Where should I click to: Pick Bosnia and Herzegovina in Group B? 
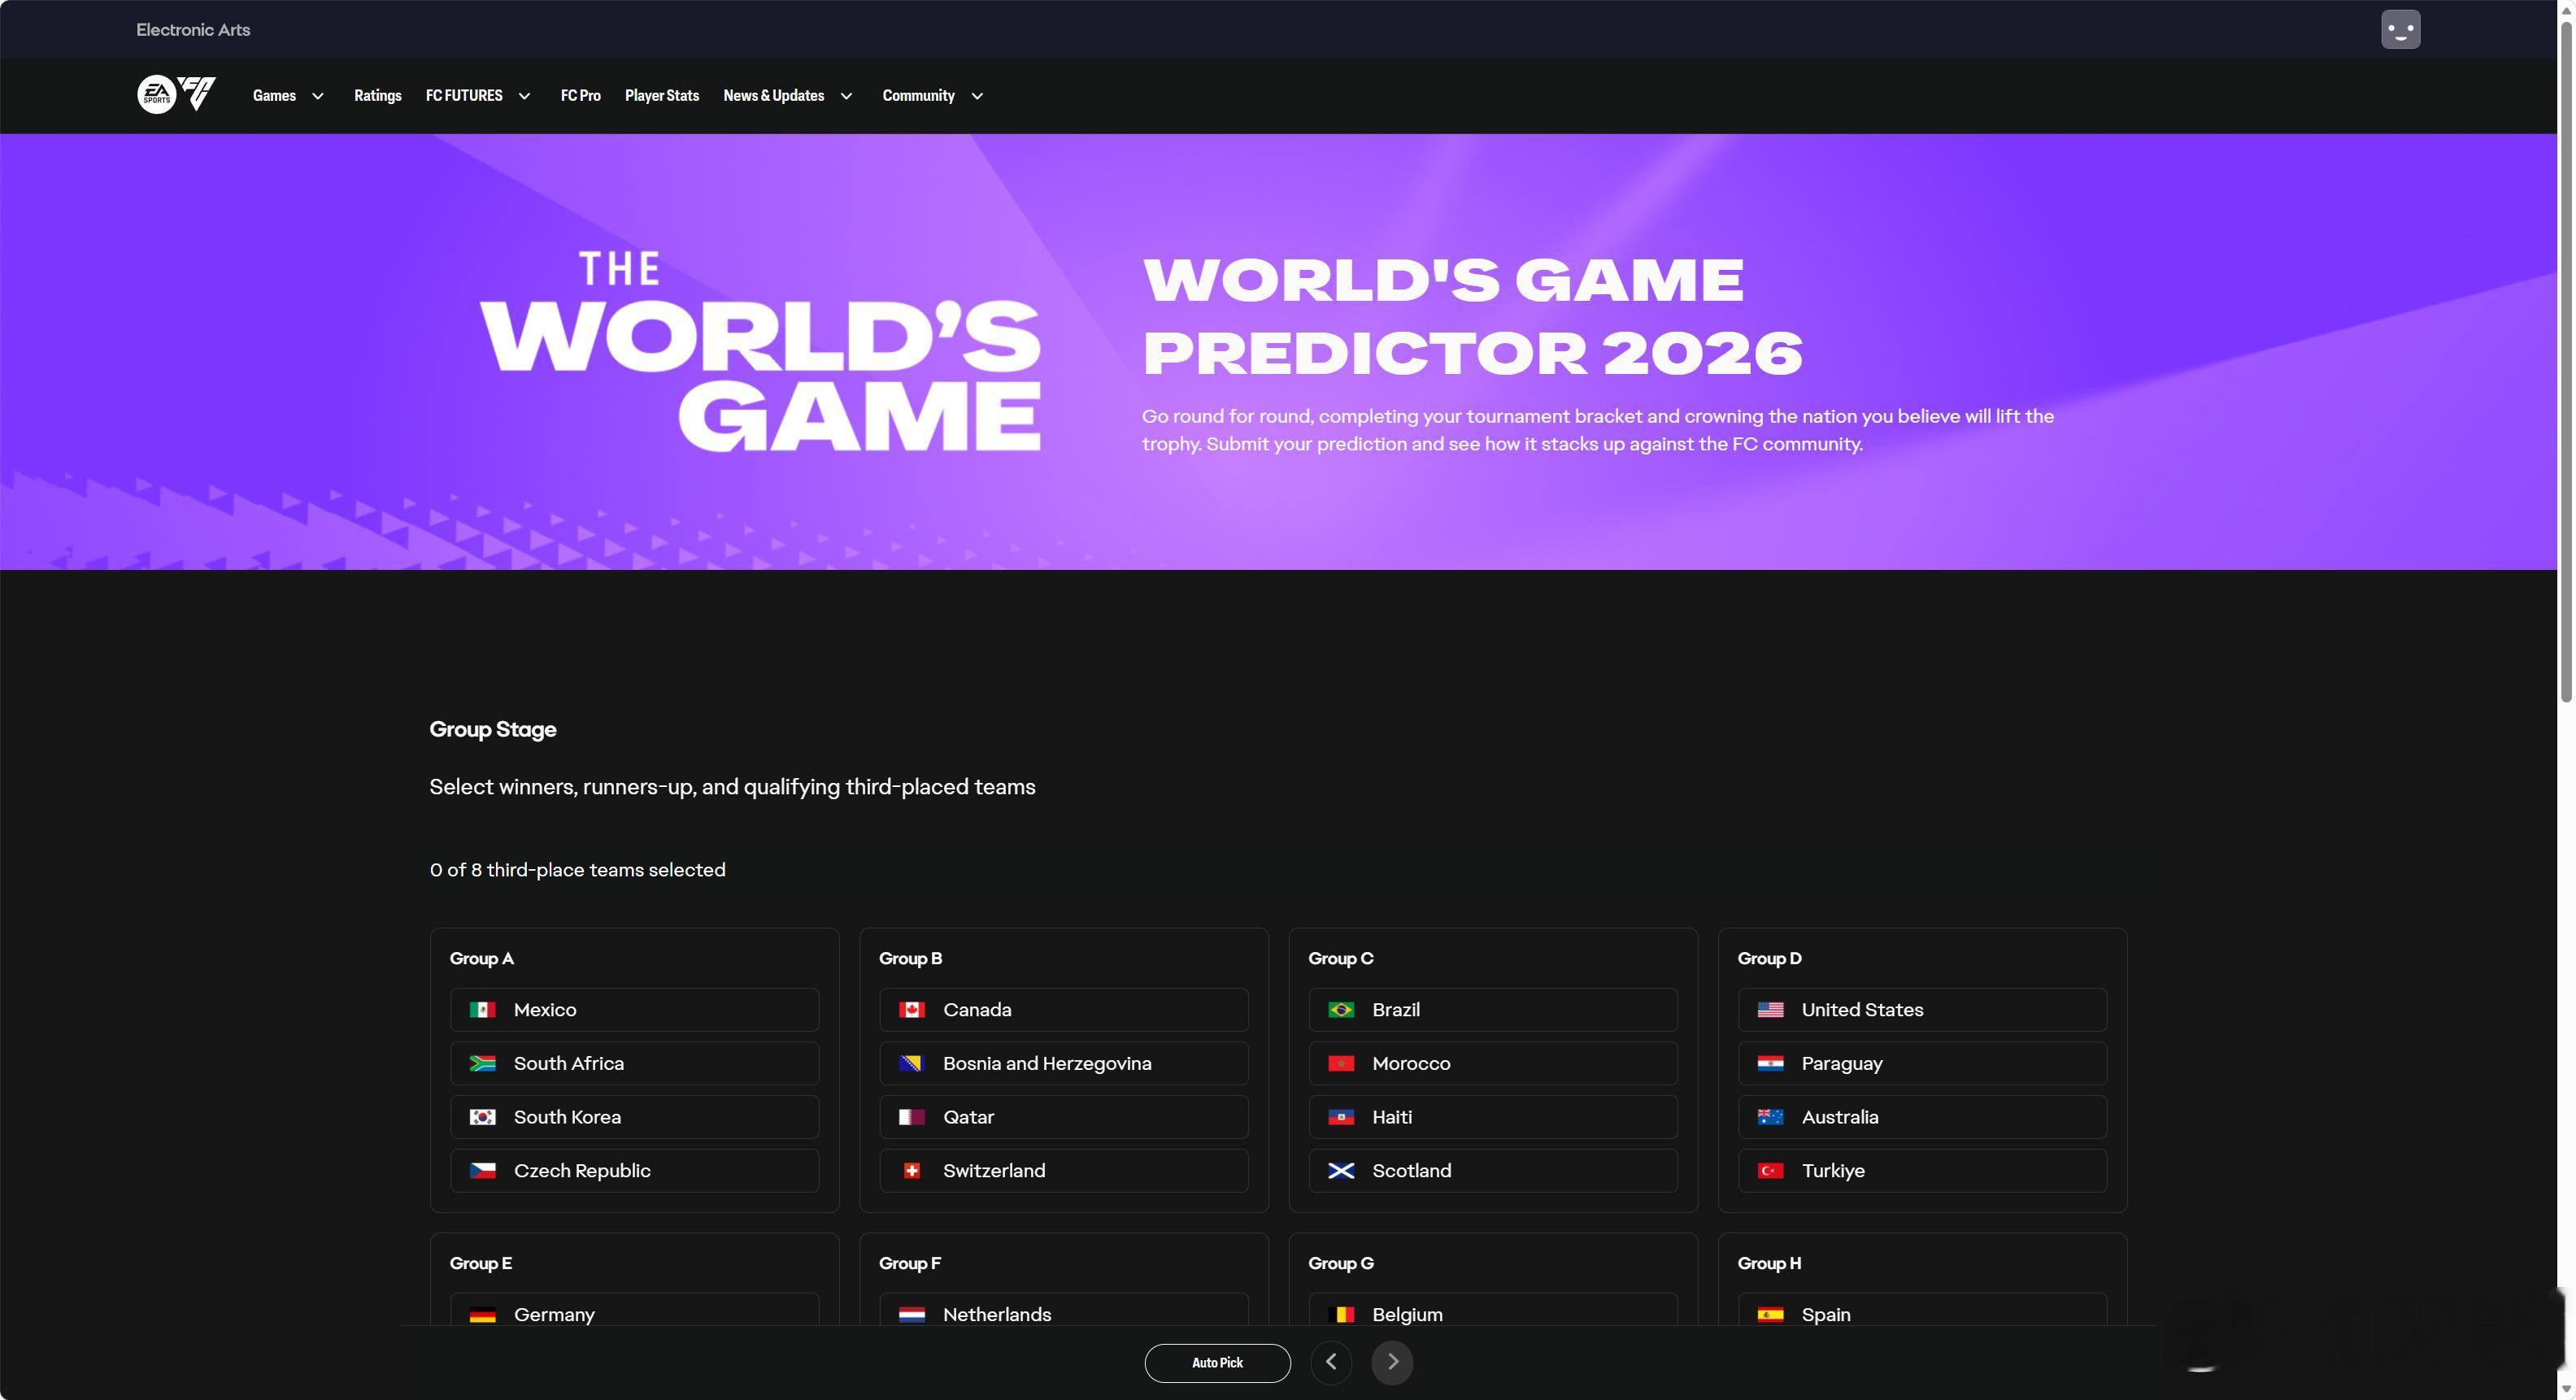tap(1064, 1064)
